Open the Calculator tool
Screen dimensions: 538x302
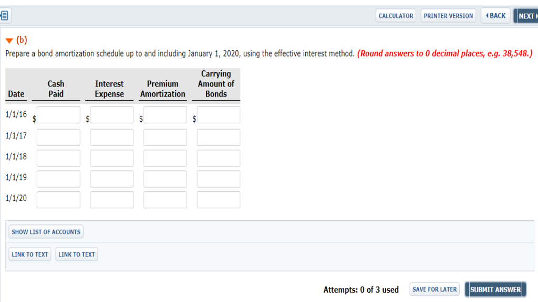(x=396, y=16)
